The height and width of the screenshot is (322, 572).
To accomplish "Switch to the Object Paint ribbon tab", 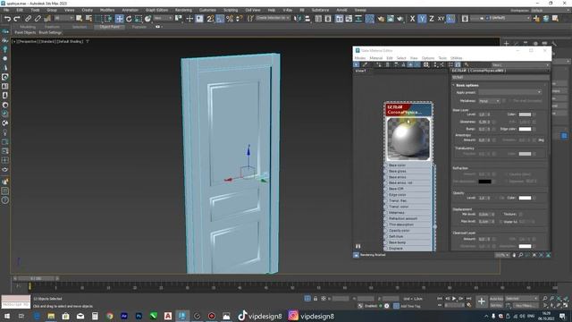I will pos(109,27).
